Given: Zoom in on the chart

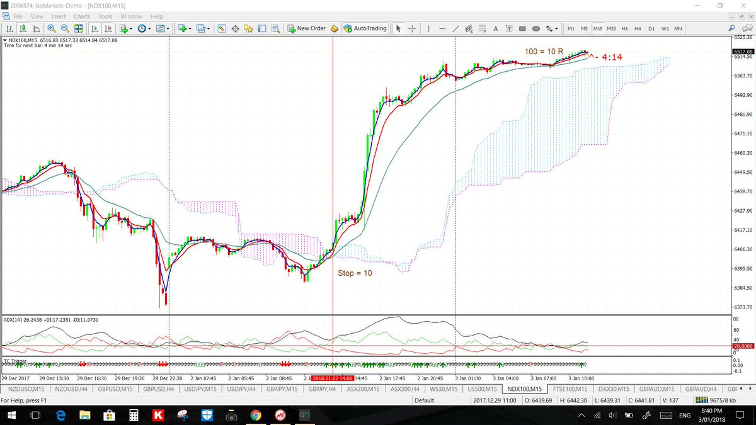Looking at the screenshot, I should coord(52,28).
